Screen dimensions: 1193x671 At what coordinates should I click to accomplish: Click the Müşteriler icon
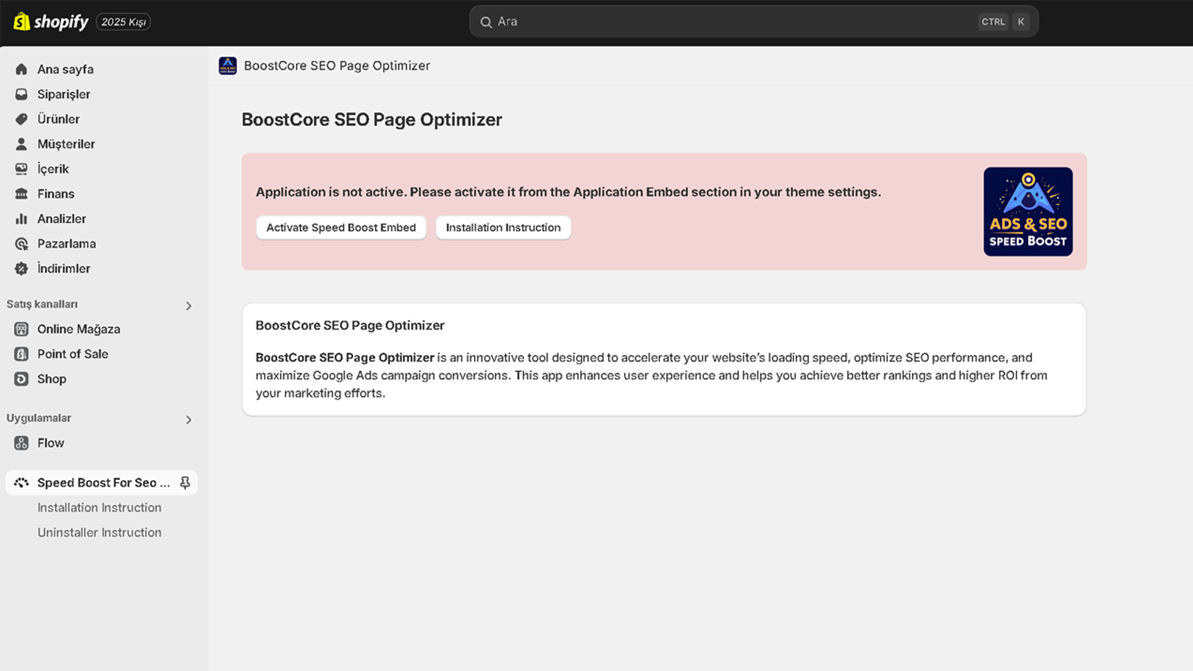[20, 144]
